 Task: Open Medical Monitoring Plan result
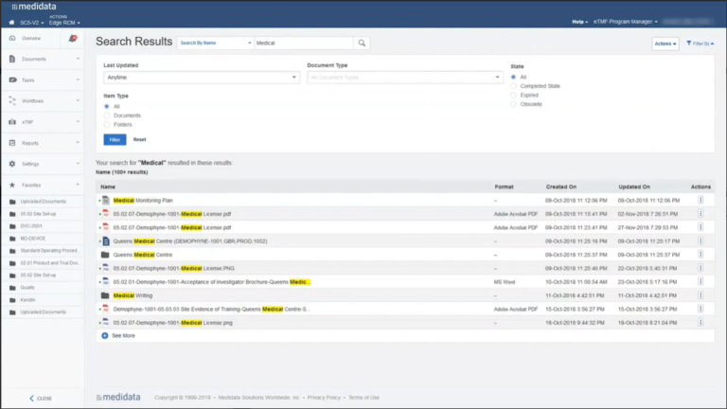coord(143,201)
